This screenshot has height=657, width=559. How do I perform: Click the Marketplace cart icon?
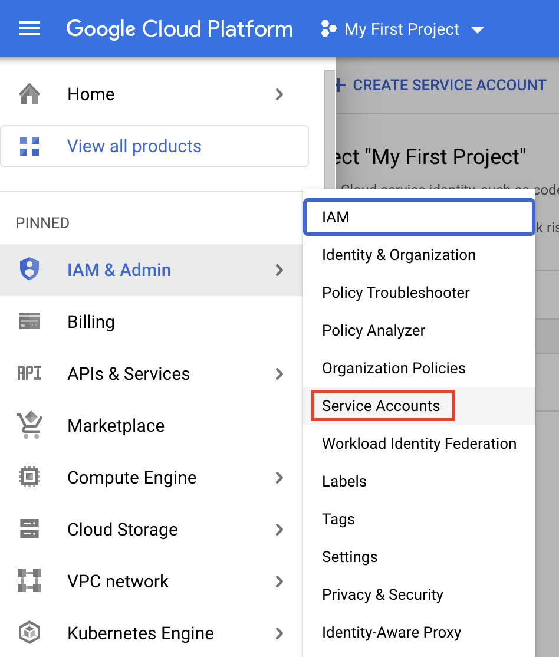tap(29, 425)
